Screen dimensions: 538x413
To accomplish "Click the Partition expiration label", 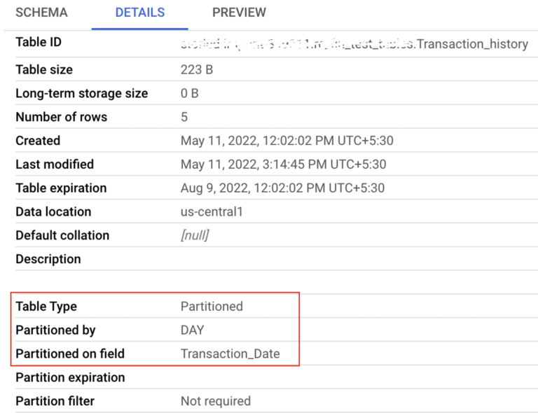I will coord(70,377).
